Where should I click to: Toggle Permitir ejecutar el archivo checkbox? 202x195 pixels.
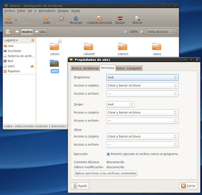(109, 154)
